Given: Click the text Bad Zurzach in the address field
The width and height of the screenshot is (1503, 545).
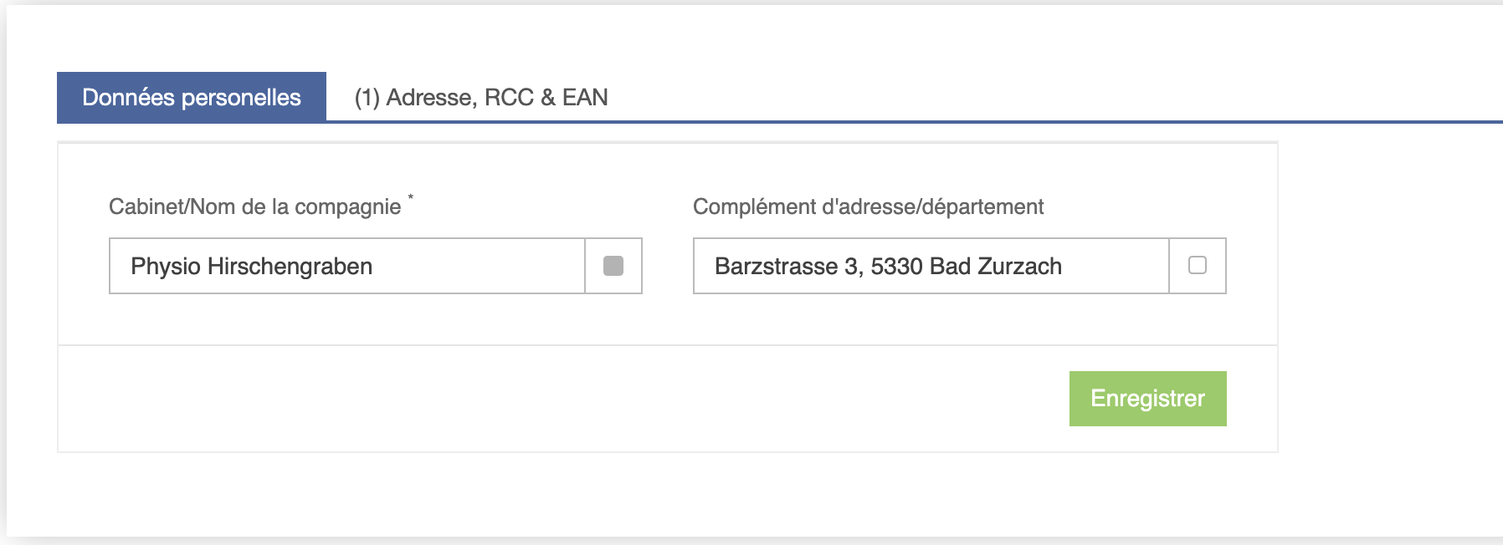Looking at the screenshot, I should tap(996, 266).
